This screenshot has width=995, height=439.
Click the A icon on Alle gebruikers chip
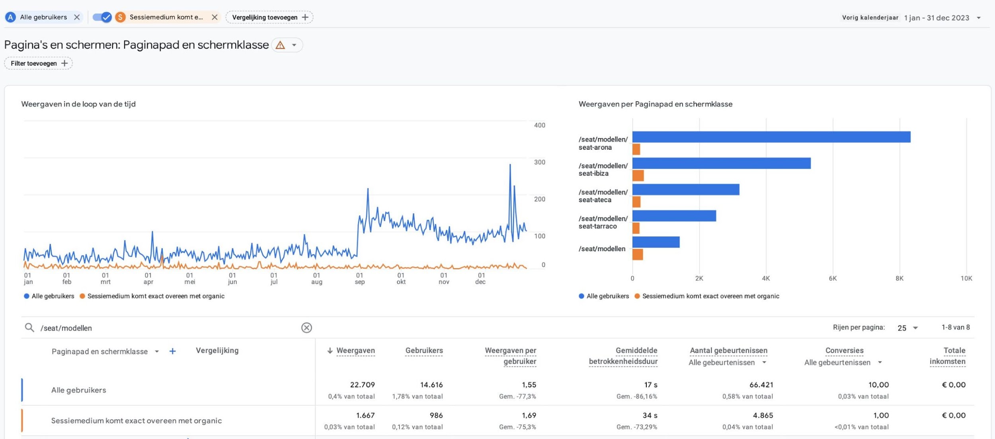click(x=10, y=17)
